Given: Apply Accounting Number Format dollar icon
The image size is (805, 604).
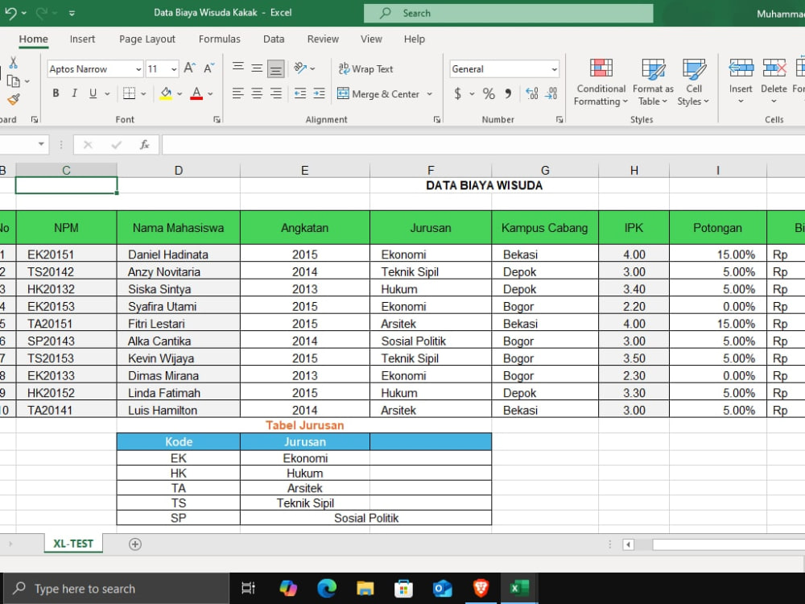Looking at the screenshot, I should [x=457, y=93].
